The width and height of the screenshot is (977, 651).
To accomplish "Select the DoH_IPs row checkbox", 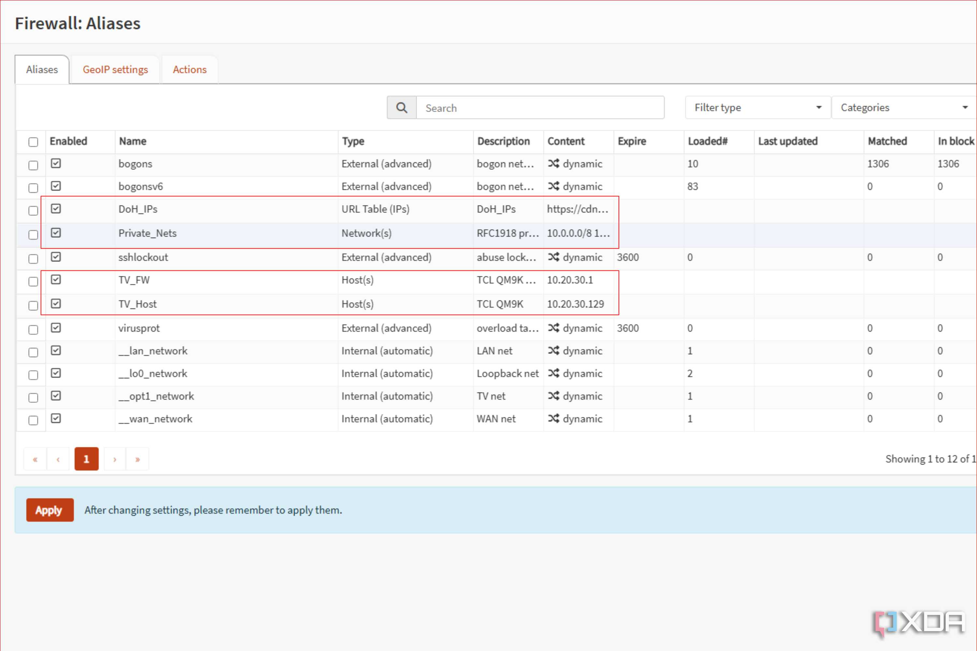I will (x=33, y=211).
